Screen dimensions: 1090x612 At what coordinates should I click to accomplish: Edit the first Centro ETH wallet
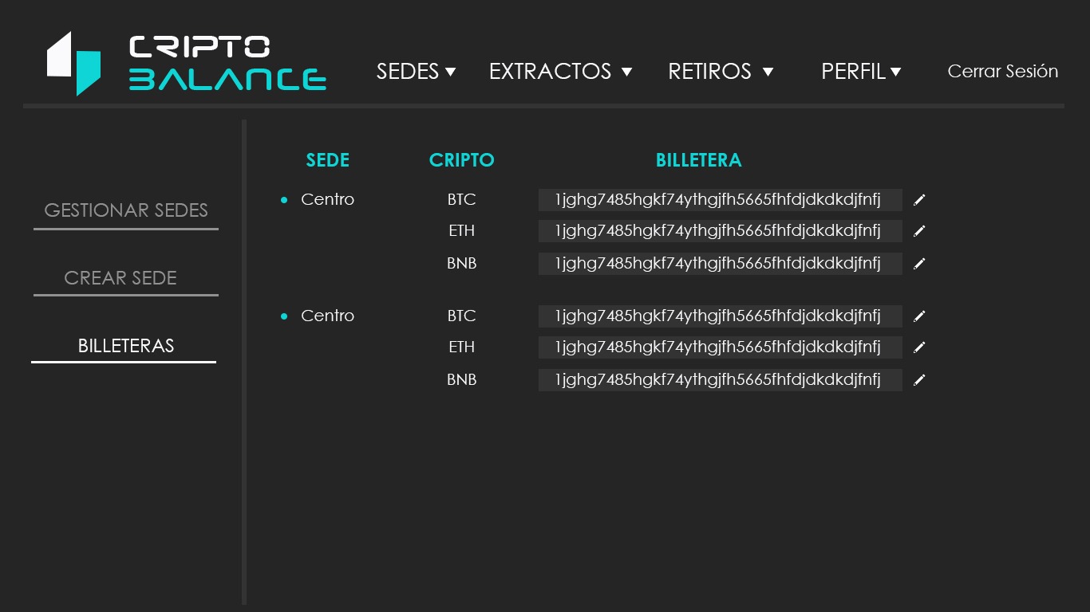[x=919, y=231]
